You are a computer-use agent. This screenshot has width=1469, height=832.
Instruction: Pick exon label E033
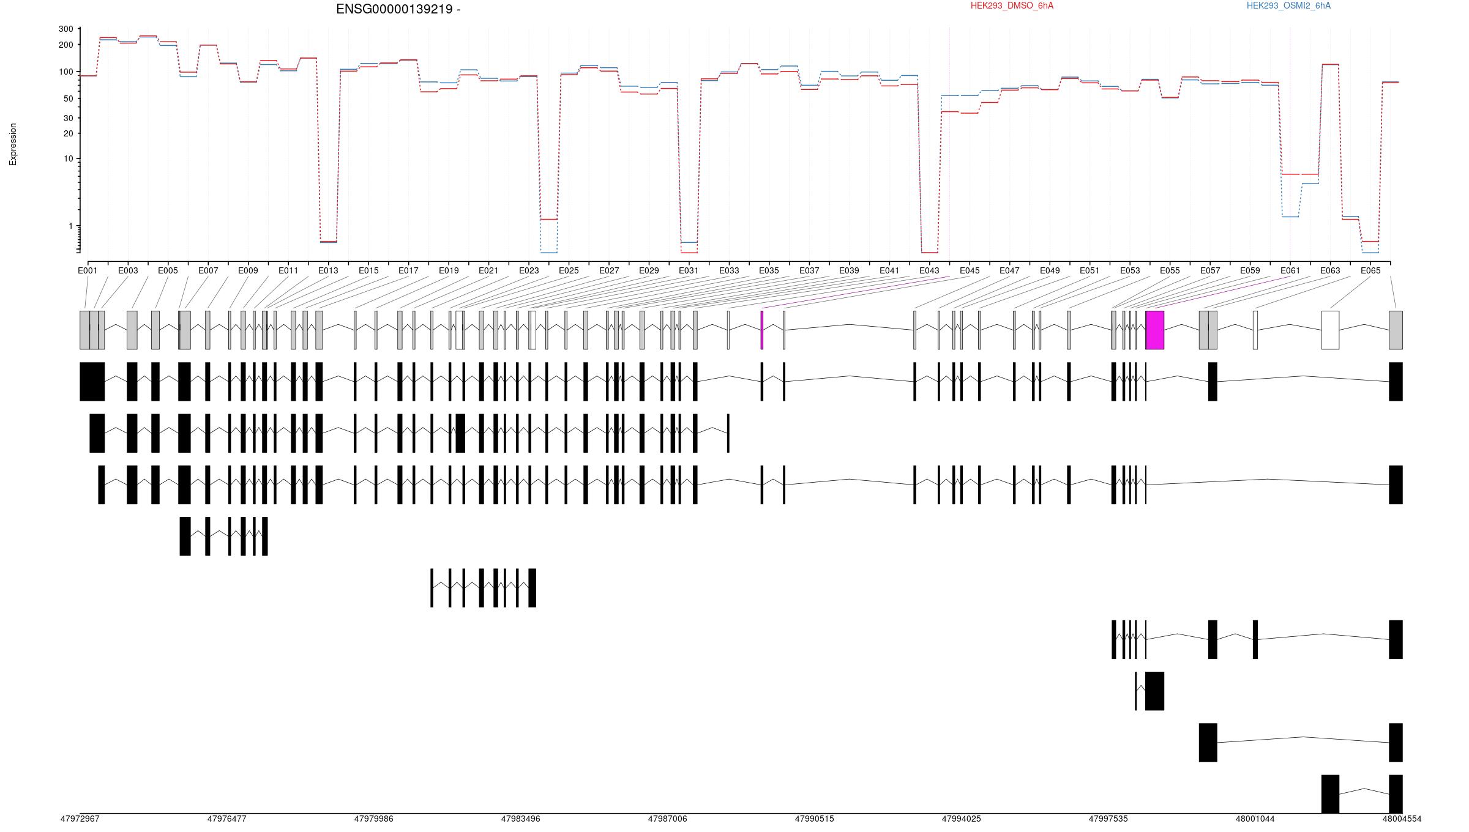point(729,270)
